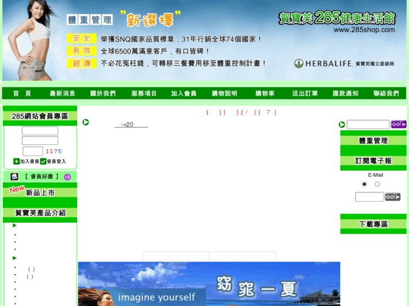Click the captcha code input field
Viewport: 409px width, 306px height.
33,151
